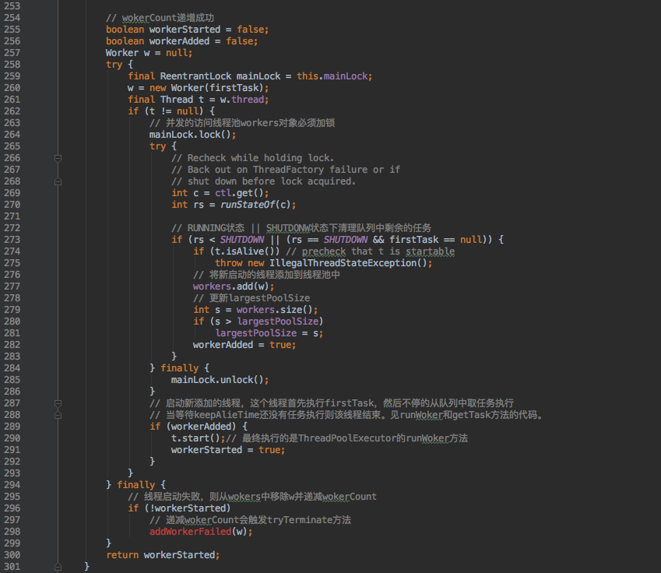This screenshot has height=573, width=661.
Task: Click 'ctl.get()' on line 269
Action: click(x=241, y=193)
